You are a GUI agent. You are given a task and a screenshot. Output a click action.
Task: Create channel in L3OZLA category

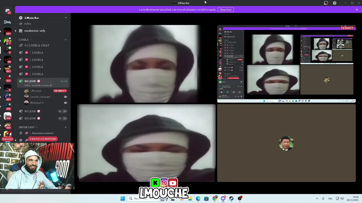pos(66,40)
